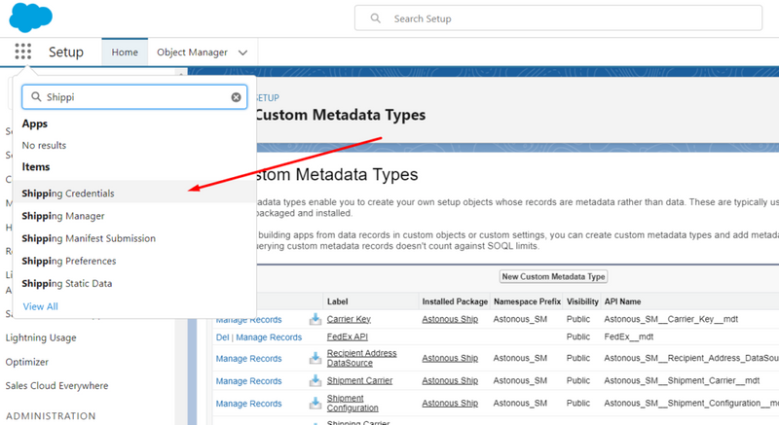The image size is (779, 425).
Task: Select Shipping Preferences item
Action: tap(134, 261)
